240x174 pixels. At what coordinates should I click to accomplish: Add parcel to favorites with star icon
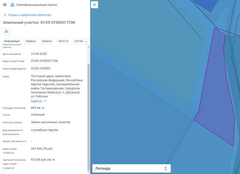click(x=6, y=32)
